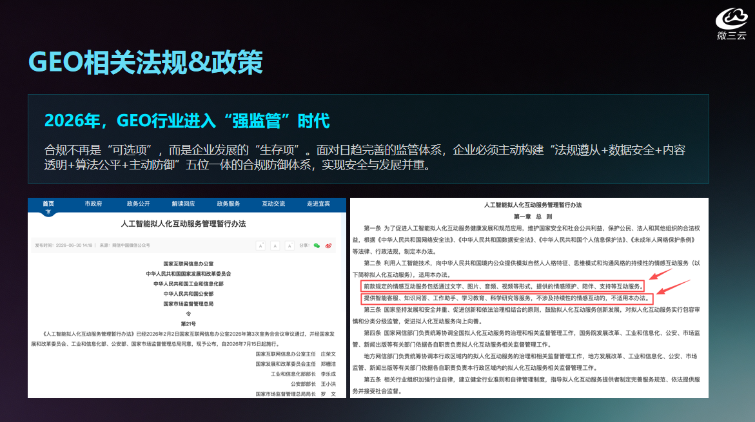
Task: Click the slide heading GEO相关法规&政策
Action: (146, 62)
